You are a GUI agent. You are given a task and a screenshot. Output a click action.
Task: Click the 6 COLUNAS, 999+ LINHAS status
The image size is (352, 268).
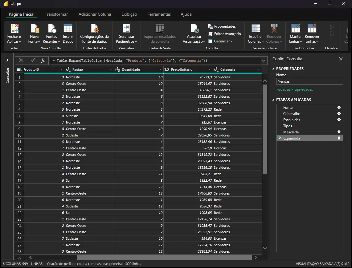pyautogui.click(x=23, y=264)
